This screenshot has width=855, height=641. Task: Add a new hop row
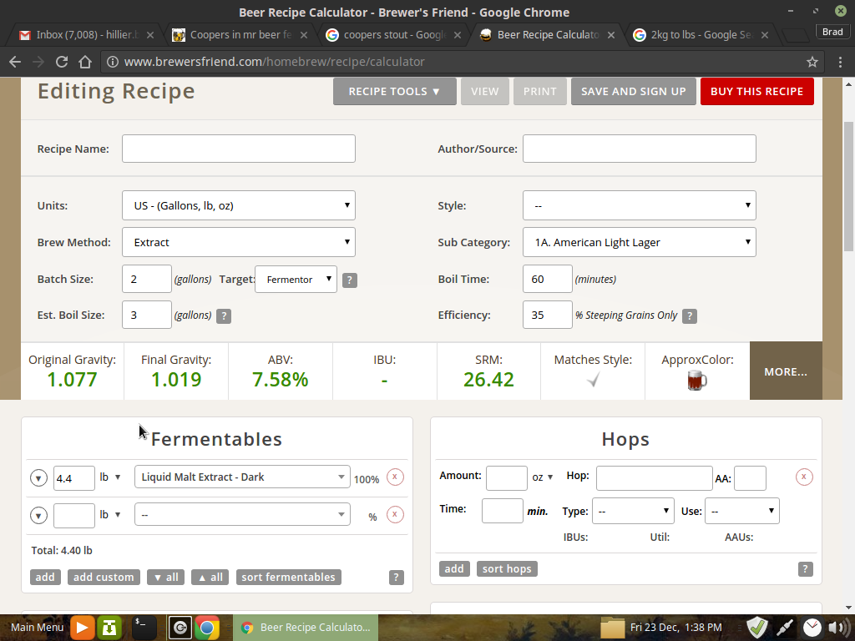[454, 568]
